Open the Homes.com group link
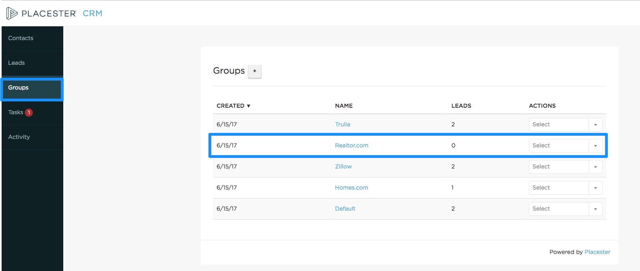The height and width of the screenshot is (271, 640). click(352, 188)
